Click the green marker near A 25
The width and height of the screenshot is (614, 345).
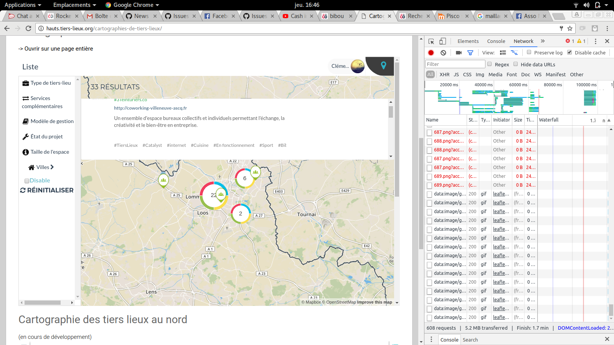163,180
